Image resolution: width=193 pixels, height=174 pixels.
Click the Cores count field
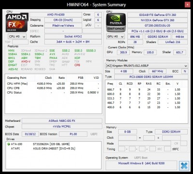98,14
